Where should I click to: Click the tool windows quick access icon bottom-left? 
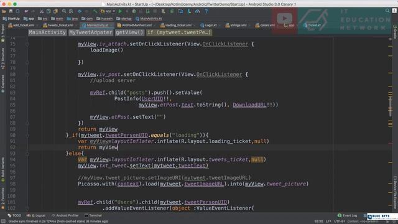pos(3,222)
